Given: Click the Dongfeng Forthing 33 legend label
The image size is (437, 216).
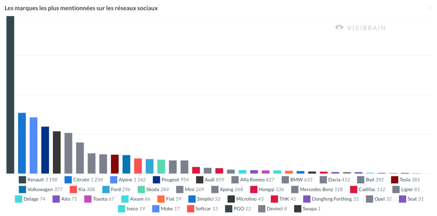Looking at the screenshot, I should [x=335, y=199].
